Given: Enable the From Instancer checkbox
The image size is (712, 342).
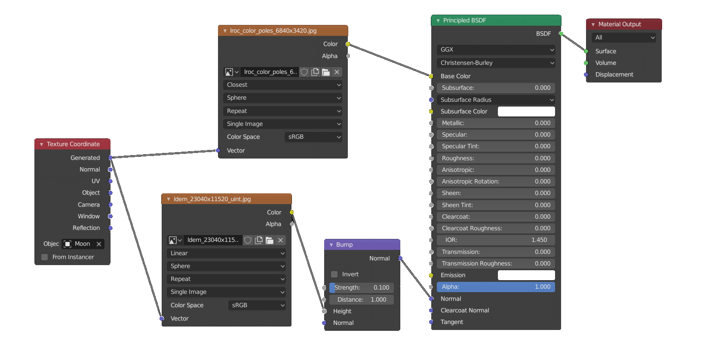Looking at the screenshot, I should point(45,257).
